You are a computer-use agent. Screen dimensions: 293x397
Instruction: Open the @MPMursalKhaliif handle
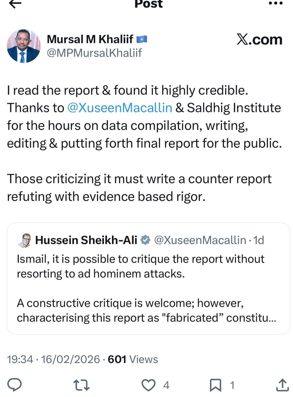[x=94, y=53]
